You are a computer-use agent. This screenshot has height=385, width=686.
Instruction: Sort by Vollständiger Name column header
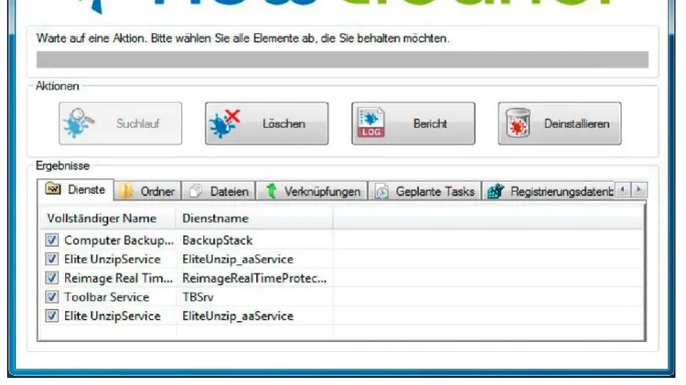109,219
